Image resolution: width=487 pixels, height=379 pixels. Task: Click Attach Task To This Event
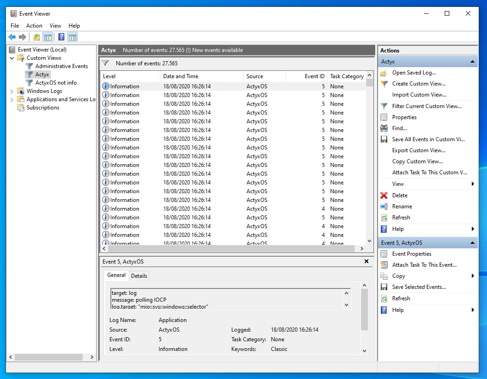tap(424, 265)
